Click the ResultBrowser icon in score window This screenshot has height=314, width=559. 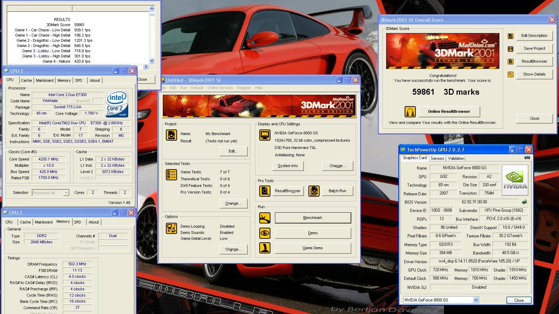[x=511, y=62]
